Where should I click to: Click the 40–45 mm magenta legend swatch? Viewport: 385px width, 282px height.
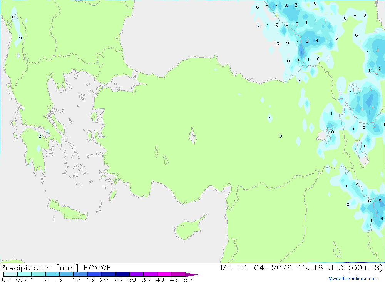click(x=164, y=274)
